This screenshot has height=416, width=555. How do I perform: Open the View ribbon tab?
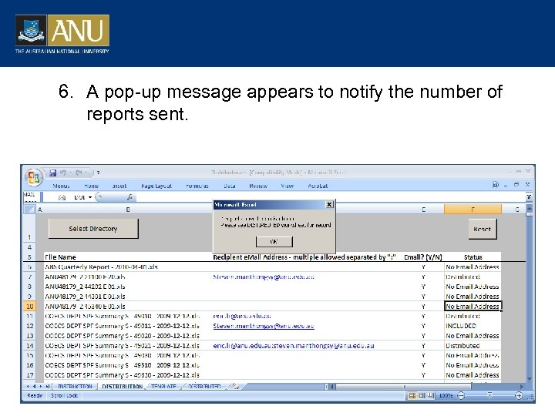coord(287,186)
